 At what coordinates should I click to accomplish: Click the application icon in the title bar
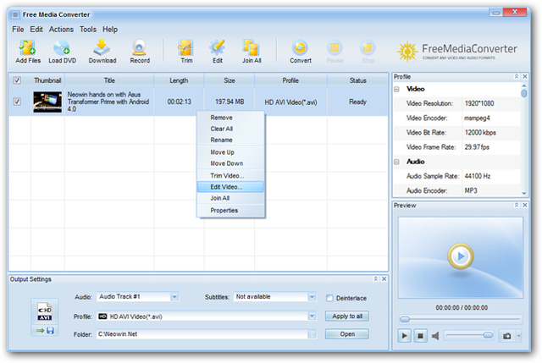tap(15, 15)
